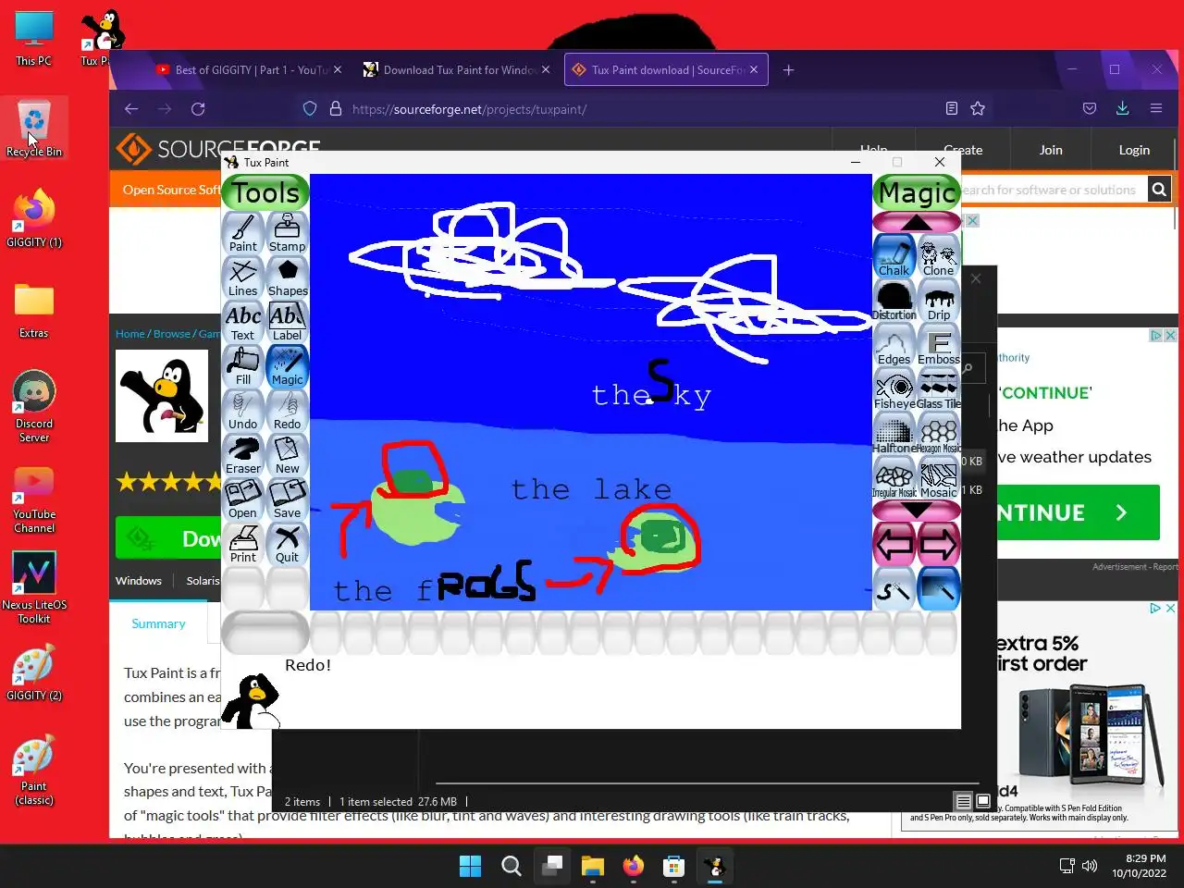Go back in Firefox
The image size is (1184, 888).
click(x=131, y=109)
